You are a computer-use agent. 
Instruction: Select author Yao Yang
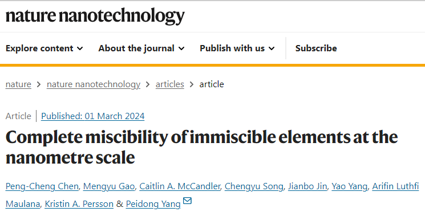coord(349,186)
